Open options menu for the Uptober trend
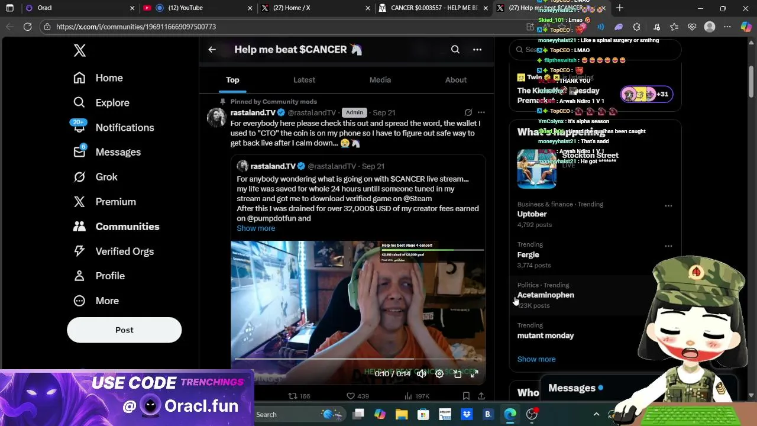757x426 pixels. (668, 206)
